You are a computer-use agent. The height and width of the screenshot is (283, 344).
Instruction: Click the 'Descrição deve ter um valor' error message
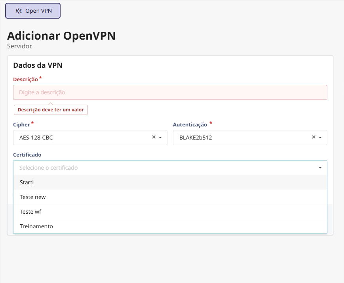pyautogui.click(x=51, y=110)
